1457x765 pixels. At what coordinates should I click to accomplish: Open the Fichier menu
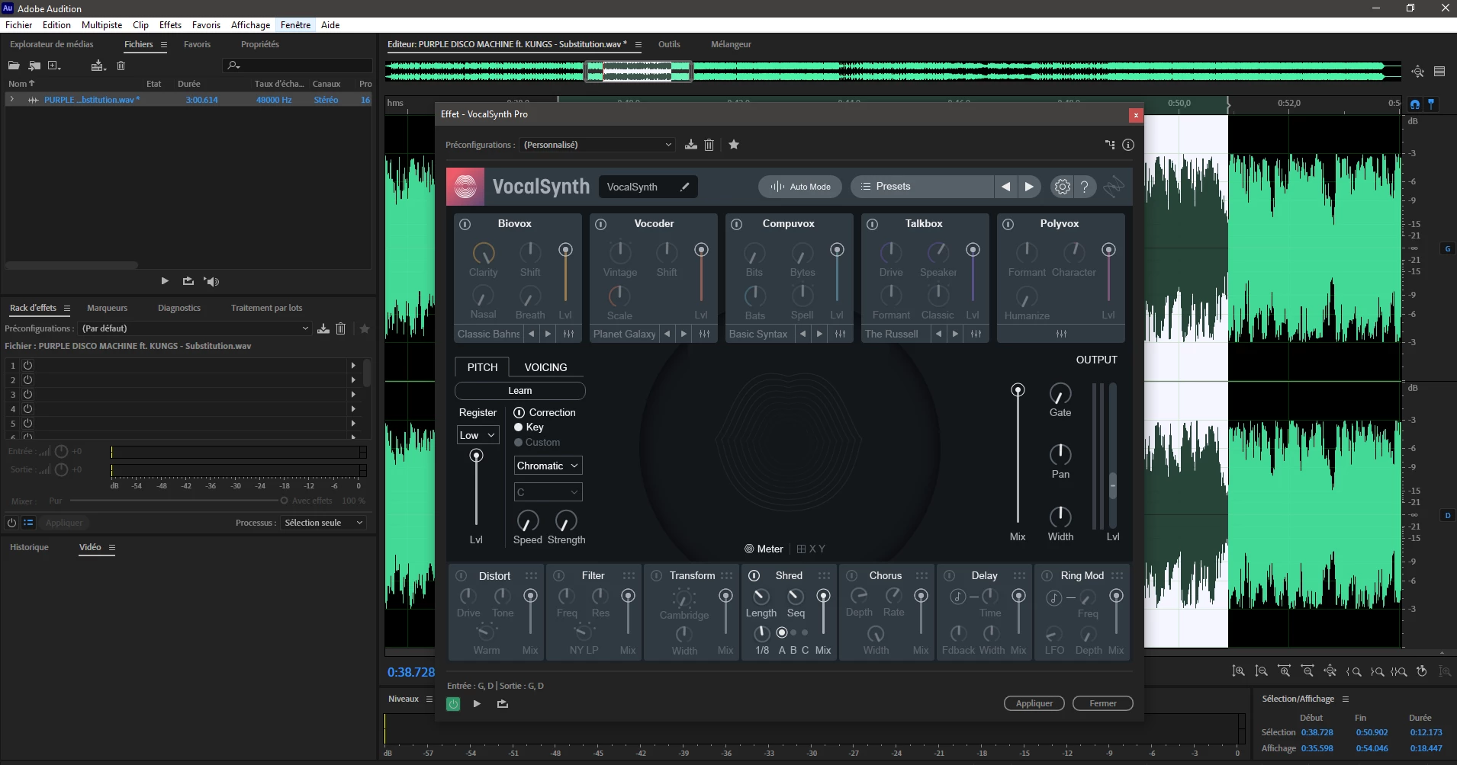19,25
